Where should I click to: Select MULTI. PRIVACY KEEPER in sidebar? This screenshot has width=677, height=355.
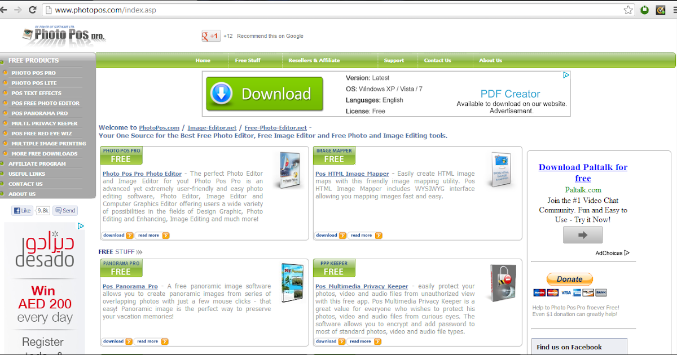coord(45,123)
